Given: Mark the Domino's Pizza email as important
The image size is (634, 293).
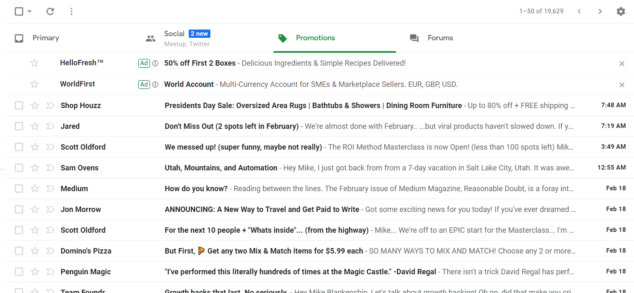Looking at the screenshot, I should click(x=50, y=251).
